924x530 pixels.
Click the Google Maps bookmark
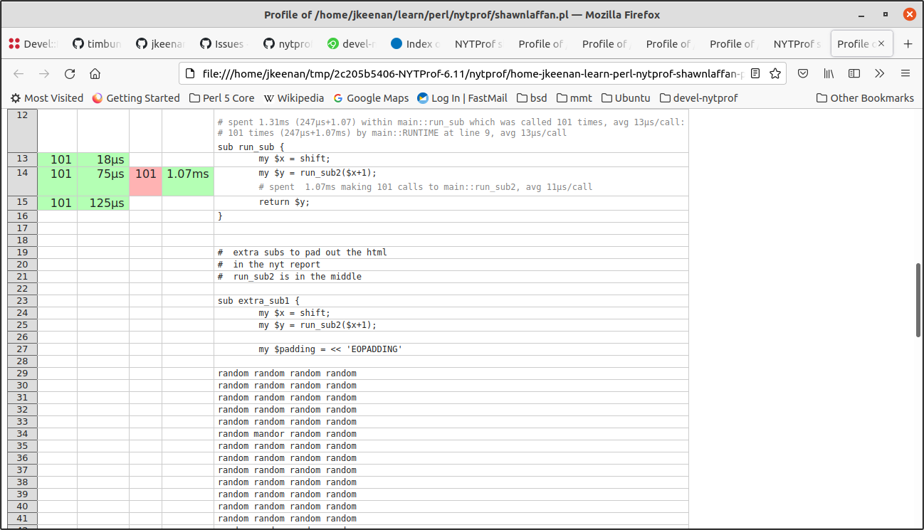click(371, 98)
